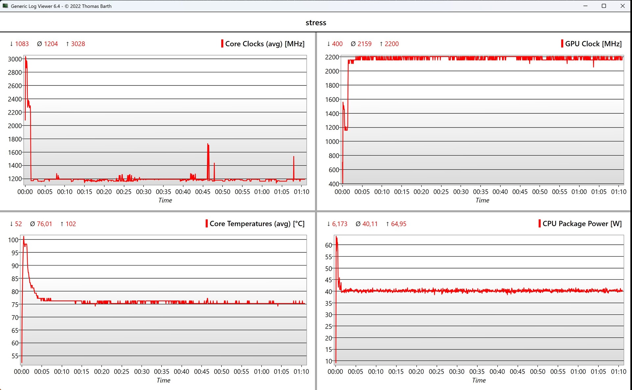632x390 pixels.
Task: Click red swatch beside CPU Package Power legend
Action: click(x=540, y=224)
